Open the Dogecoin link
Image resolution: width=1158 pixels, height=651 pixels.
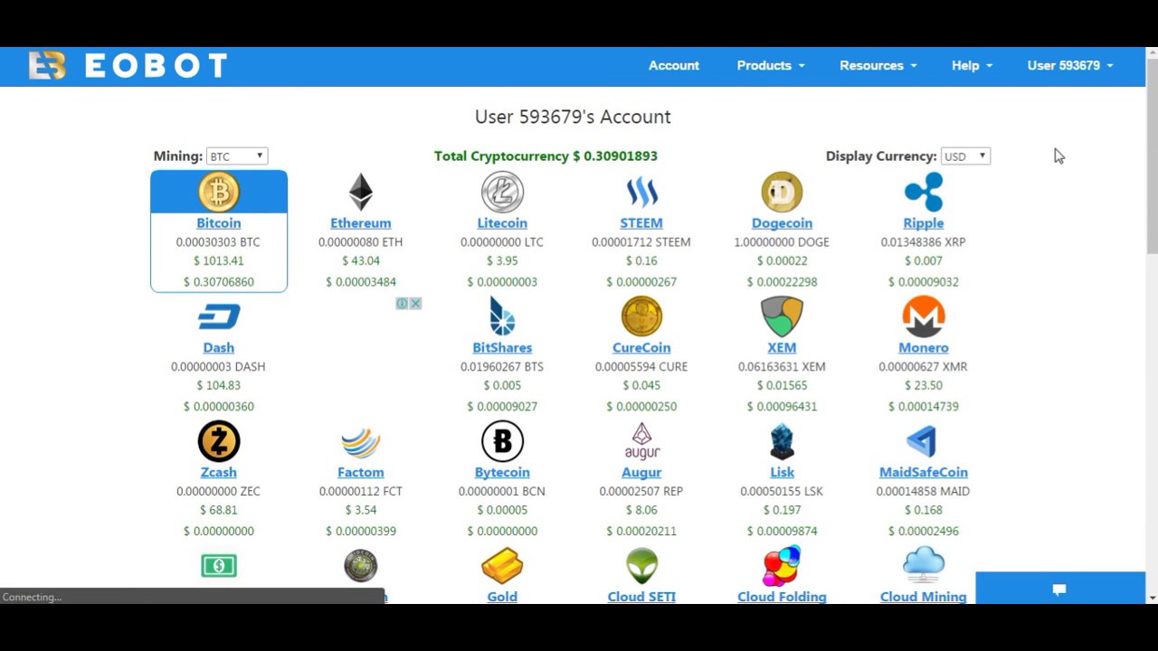tap(782, 222)
